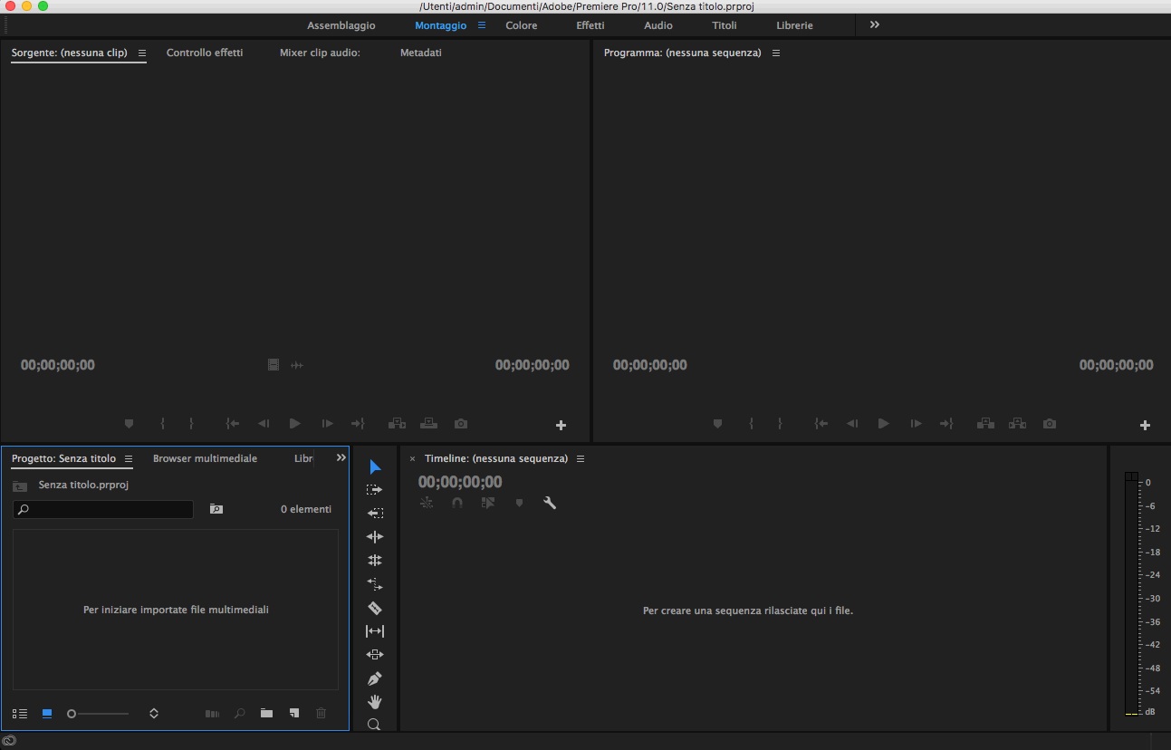Toggle Drag Audio Only in Source monitor
1171x750 pixels.
(296, 365)
